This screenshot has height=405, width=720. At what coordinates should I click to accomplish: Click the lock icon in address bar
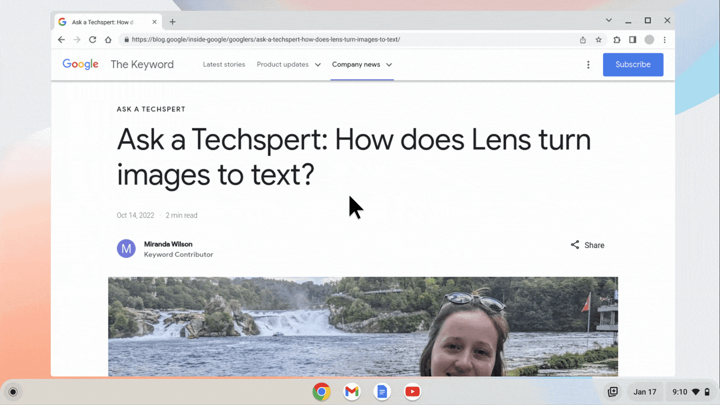click(127, 40)
